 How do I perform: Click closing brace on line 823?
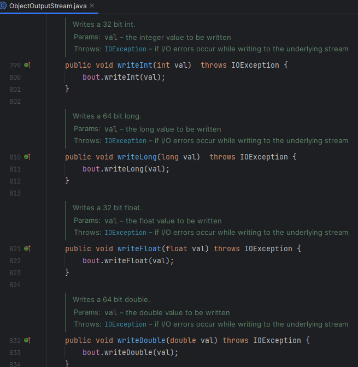click(x=67, y=273)
